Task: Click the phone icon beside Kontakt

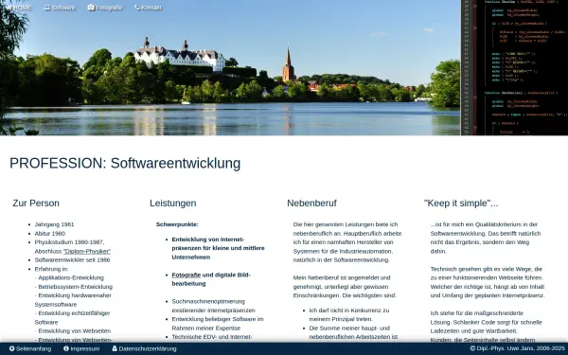Action: [137, 8]
